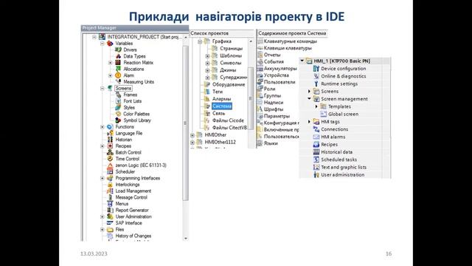The height and width of the screenshot is (266, 472).
Task: Click the Шрифты font icon
Action: 260,109
